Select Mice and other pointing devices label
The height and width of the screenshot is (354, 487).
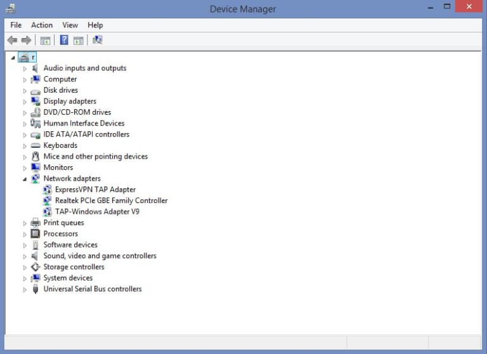point(96,156)
